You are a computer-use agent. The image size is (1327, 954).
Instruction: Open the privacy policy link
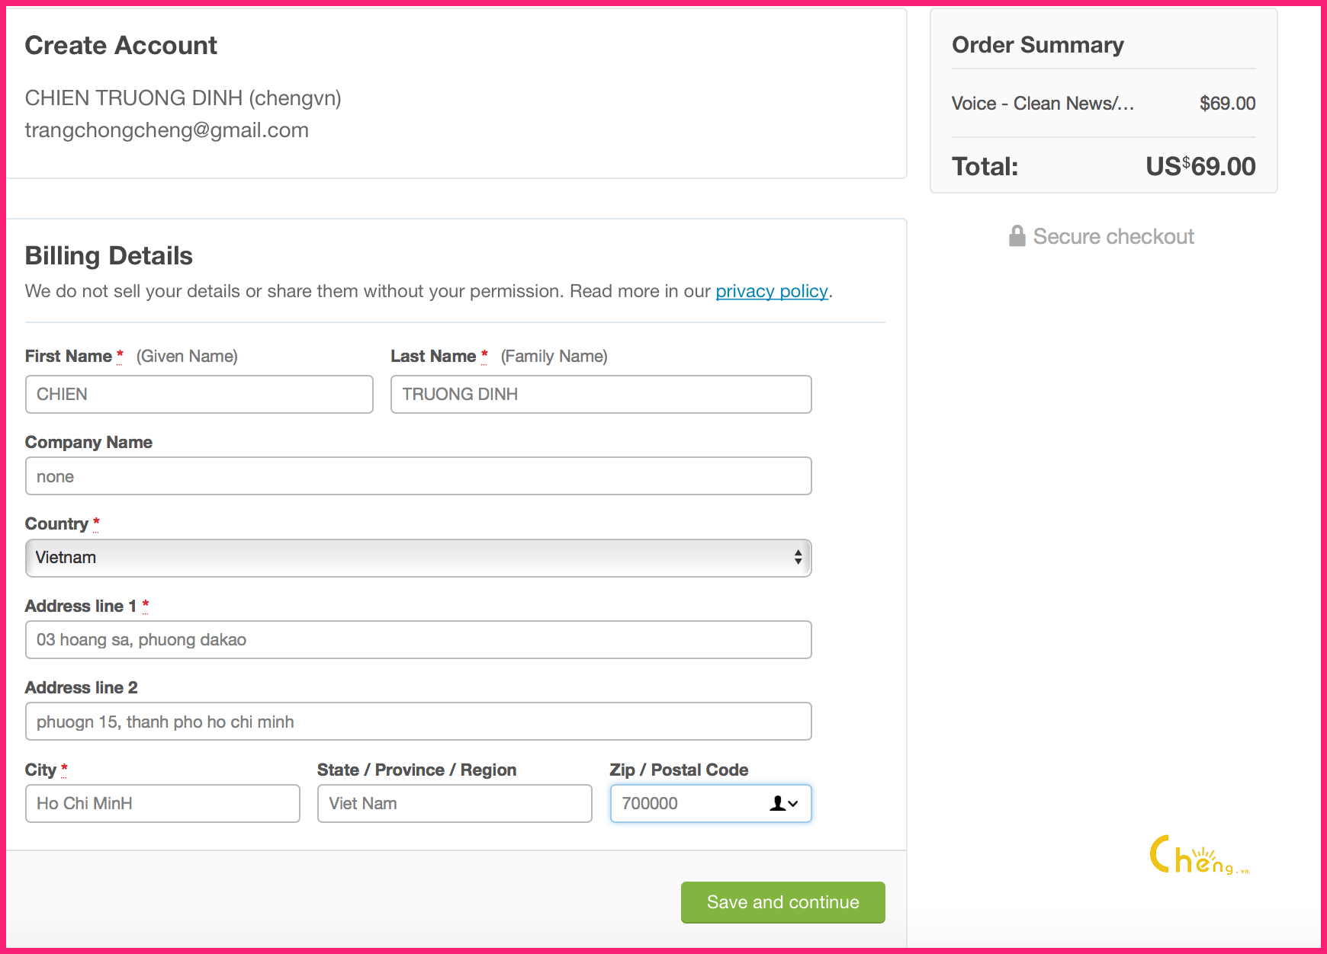click(x=771, y=291)
